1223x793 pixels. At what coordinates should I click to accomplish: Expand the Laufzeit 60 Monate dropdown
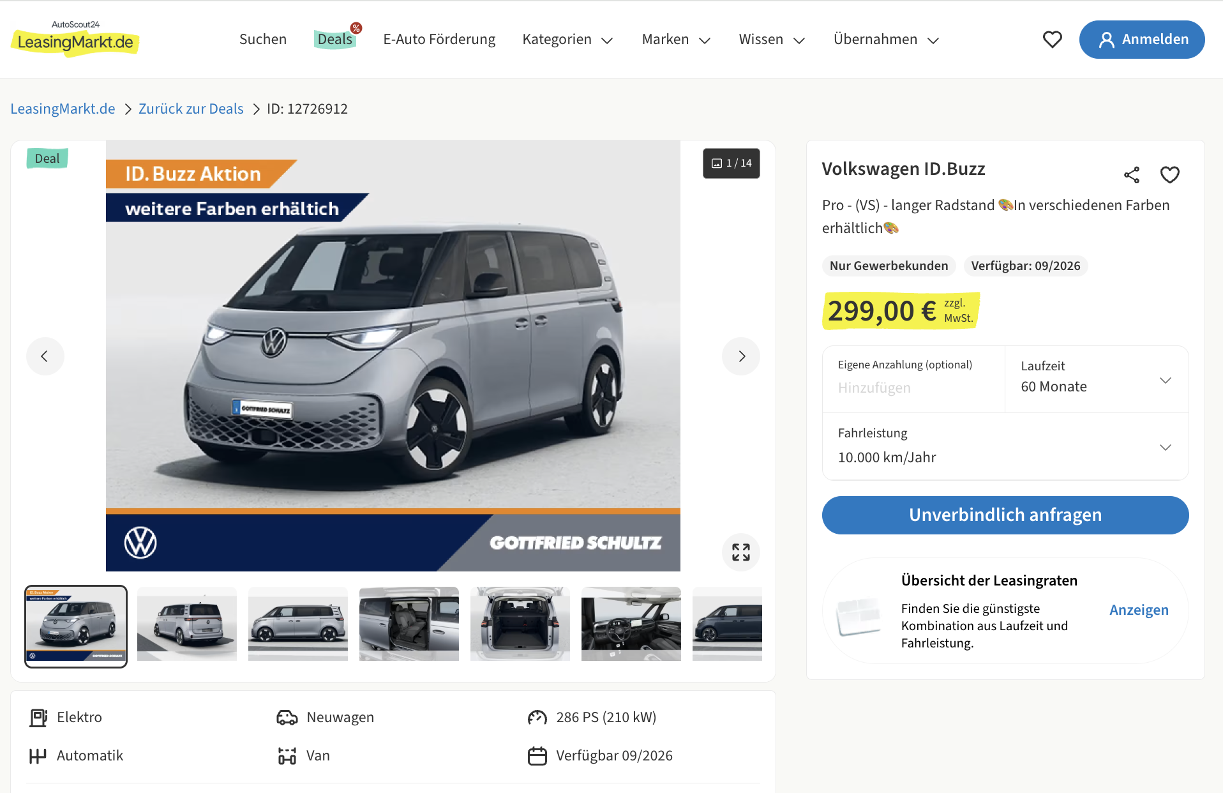point(1097,379)
